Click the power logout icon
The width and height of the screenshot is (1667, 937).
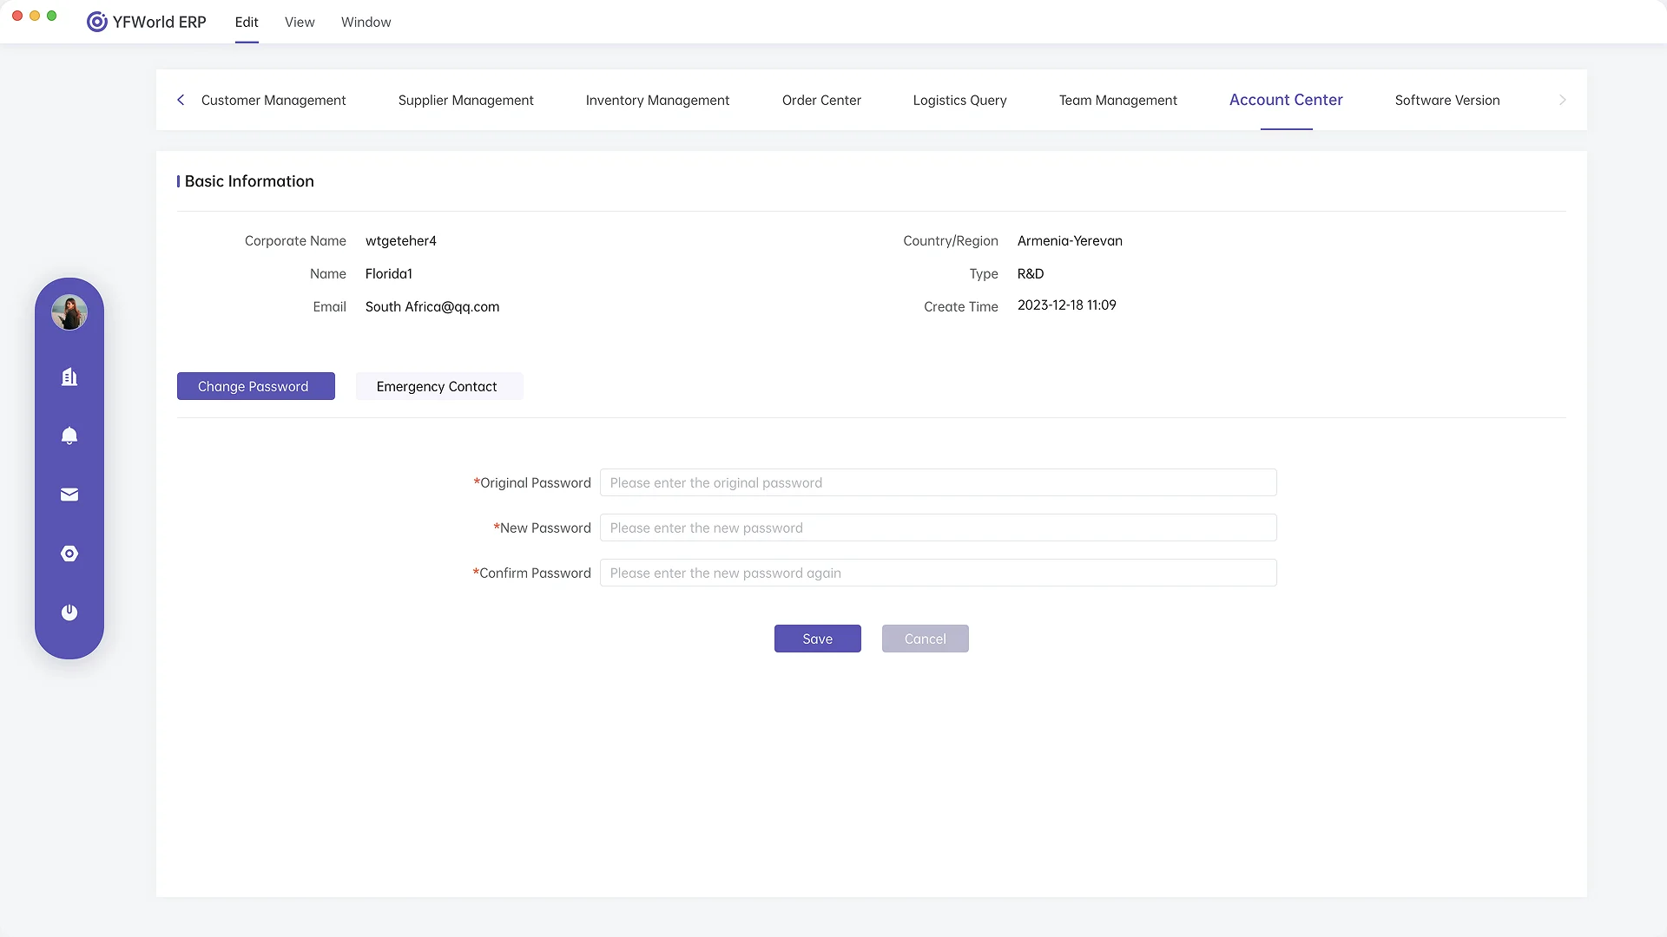[x=69, y=613]
